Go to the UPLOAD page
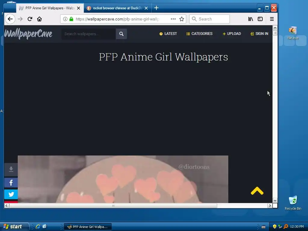 232,34
